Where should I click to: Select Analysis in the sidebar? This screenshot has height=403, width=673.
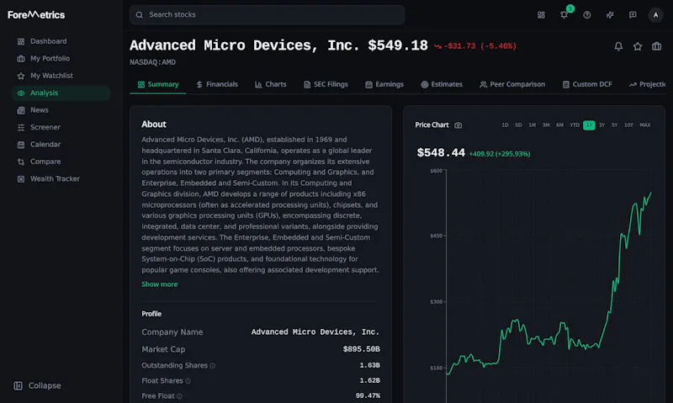tap(61, 93)
